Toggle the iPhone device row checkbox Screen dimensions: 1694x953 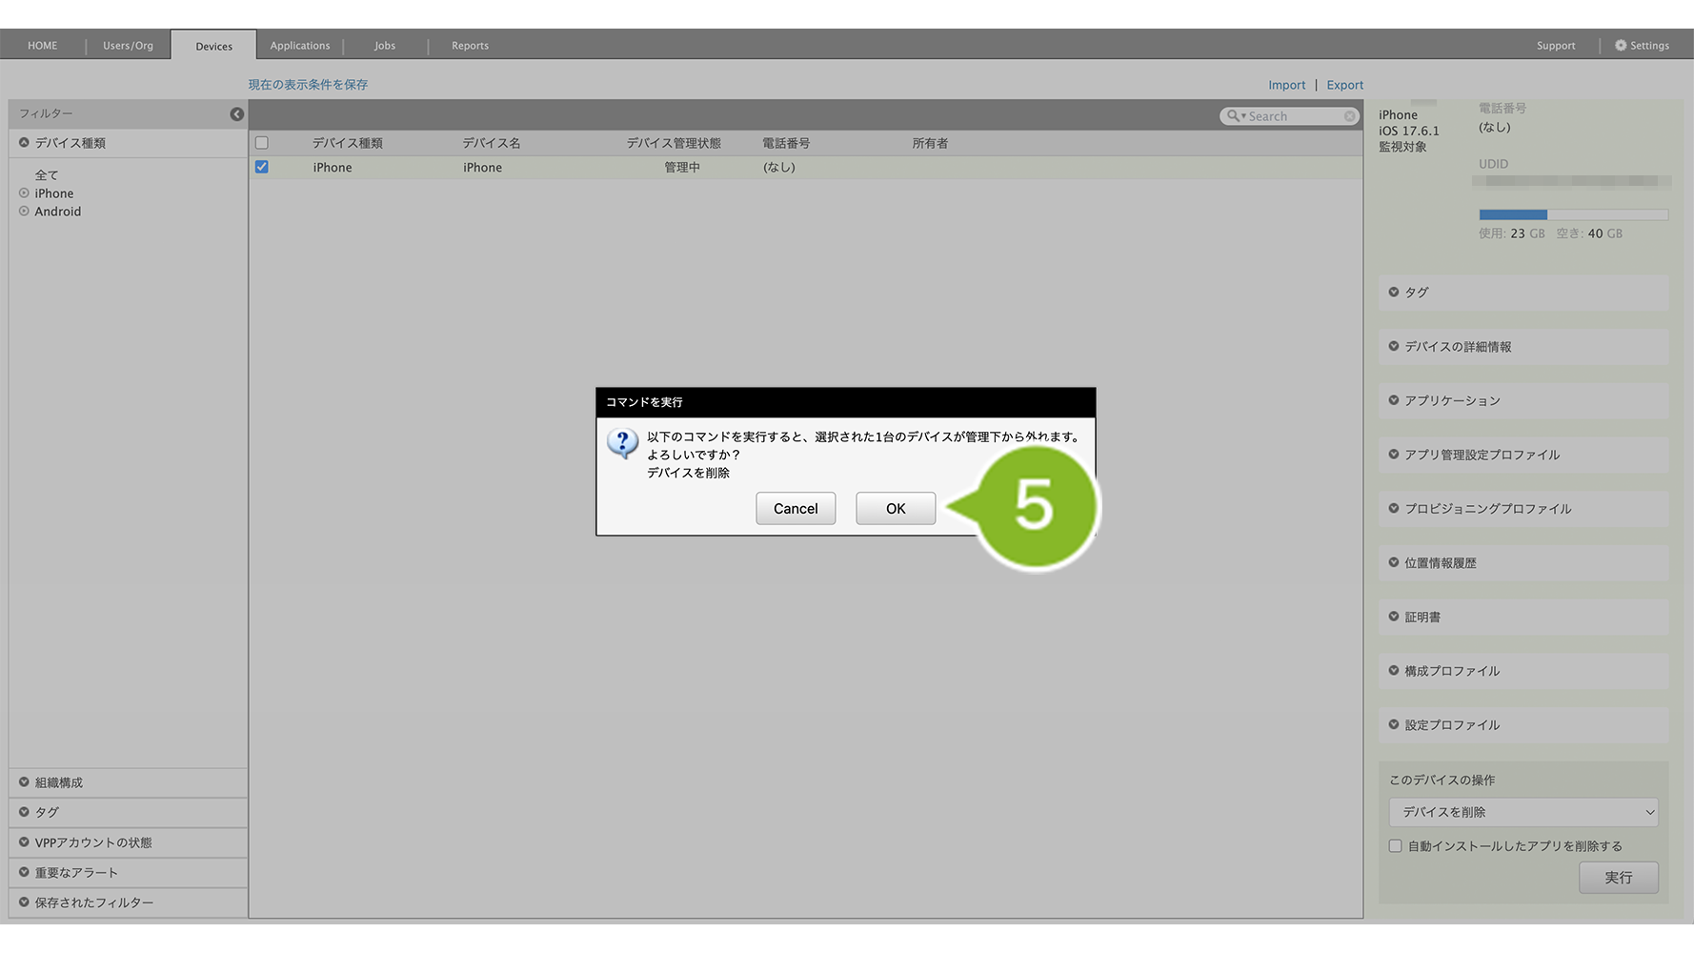(x=262, y=167)
